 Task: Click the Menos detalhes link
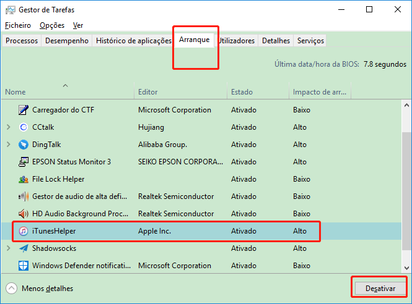coord(47,289)
